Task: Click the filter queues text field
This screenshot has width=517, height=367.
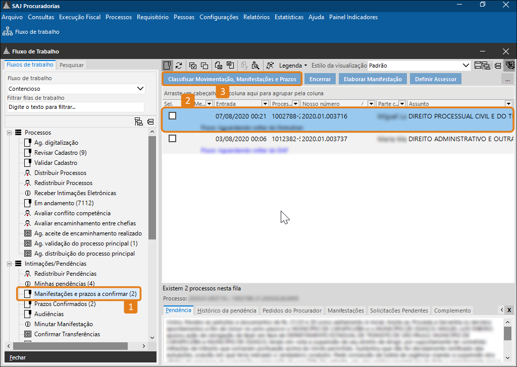Action: coord(75,107)
